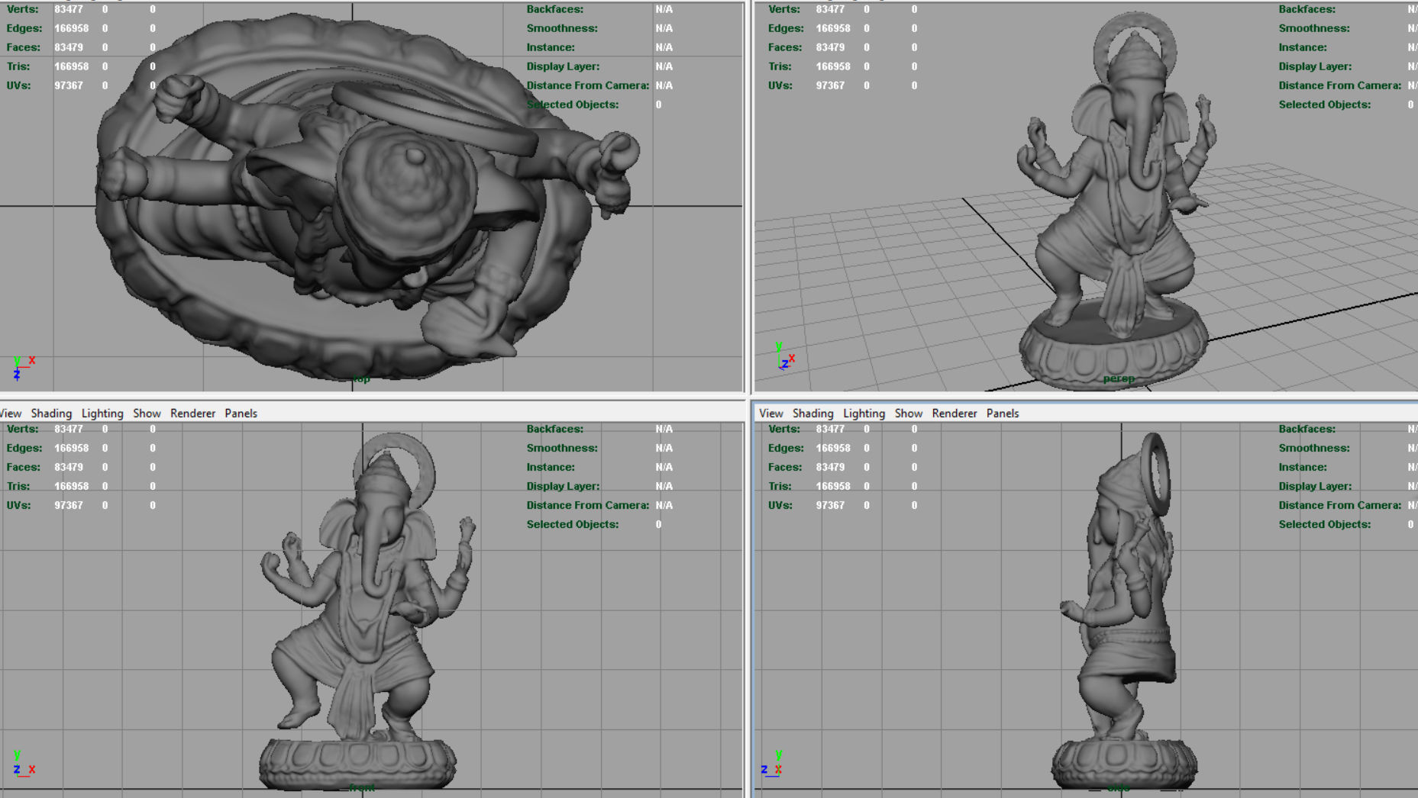Screen dimensions: 1418x798
Task: Click 'Selected Objects:' label in top viewport HUD
Action: point(573,105)
